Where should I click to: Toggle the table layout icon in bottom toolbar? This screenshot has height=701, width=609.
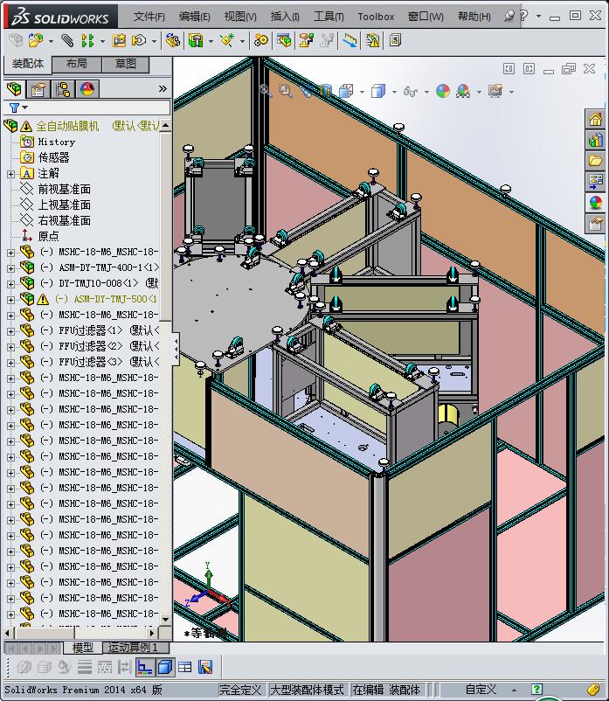[184, 668]
